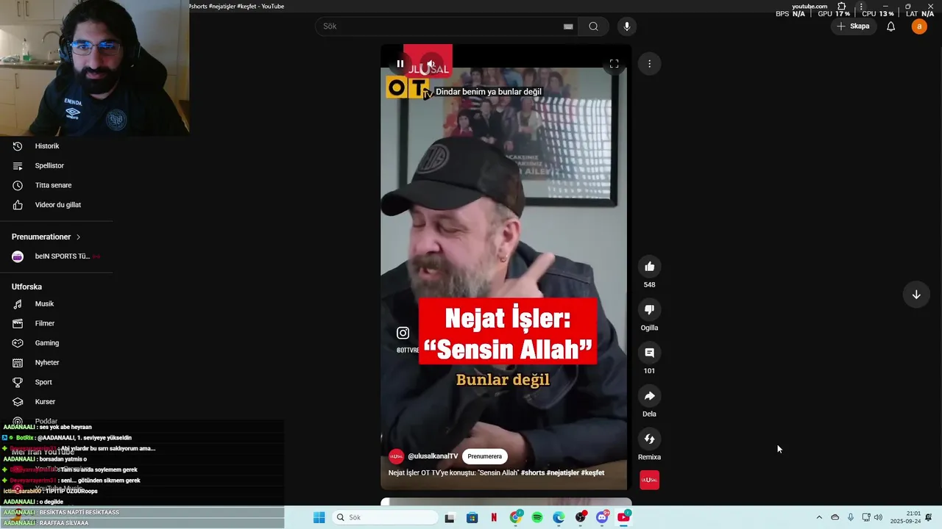Mute the Shorts video volume

[x=431, y=64]
